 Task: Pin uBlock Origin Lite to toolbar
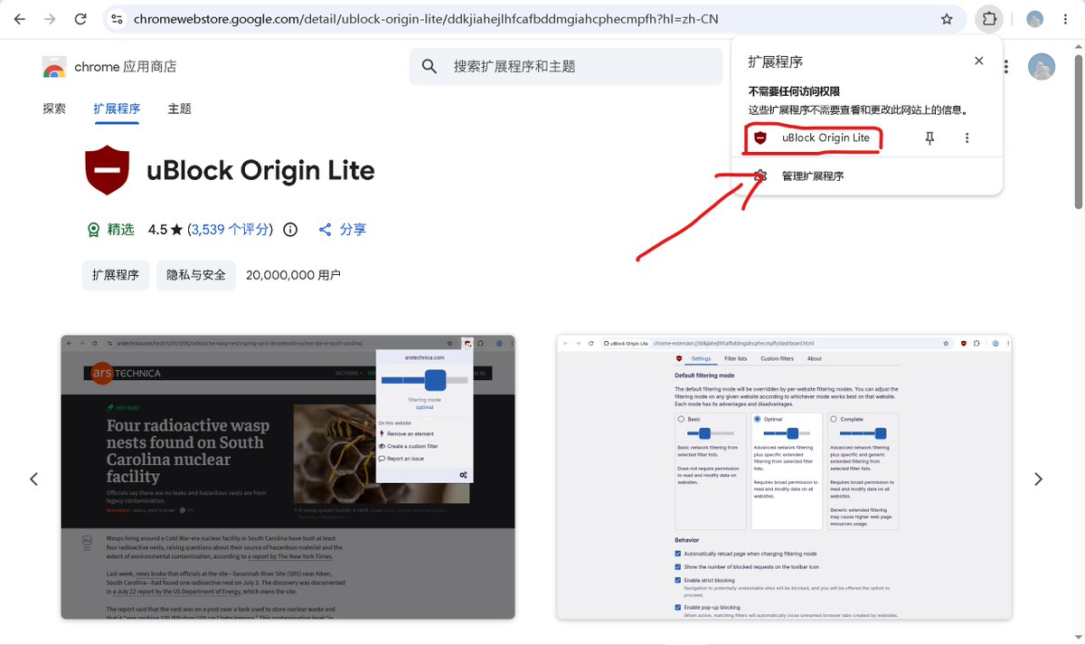click(x=929, y=138)
